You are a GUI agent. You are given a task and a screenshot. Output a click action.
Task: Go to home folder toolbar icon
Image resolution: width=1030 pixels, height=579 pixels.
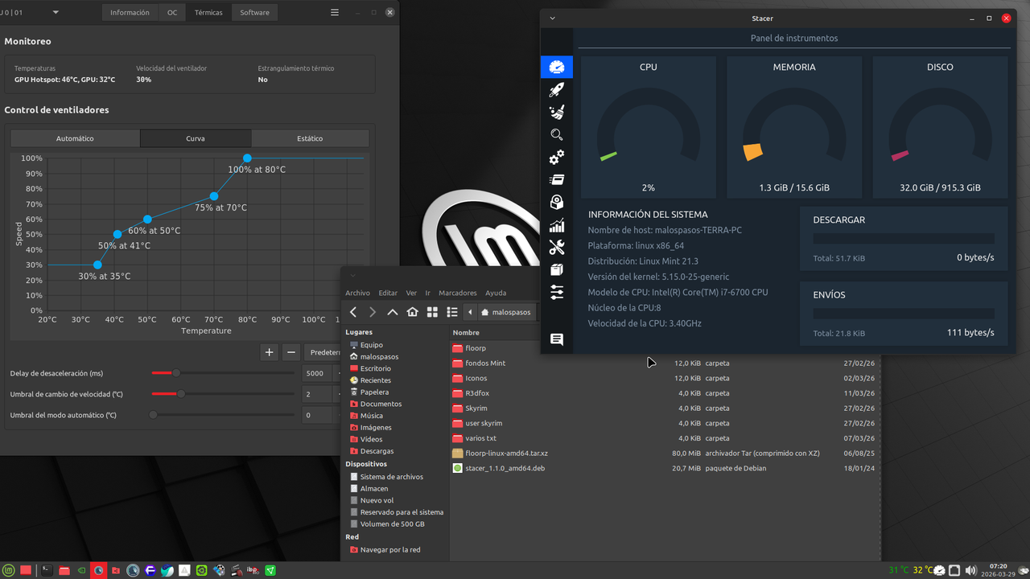click(x=412, y=312)
